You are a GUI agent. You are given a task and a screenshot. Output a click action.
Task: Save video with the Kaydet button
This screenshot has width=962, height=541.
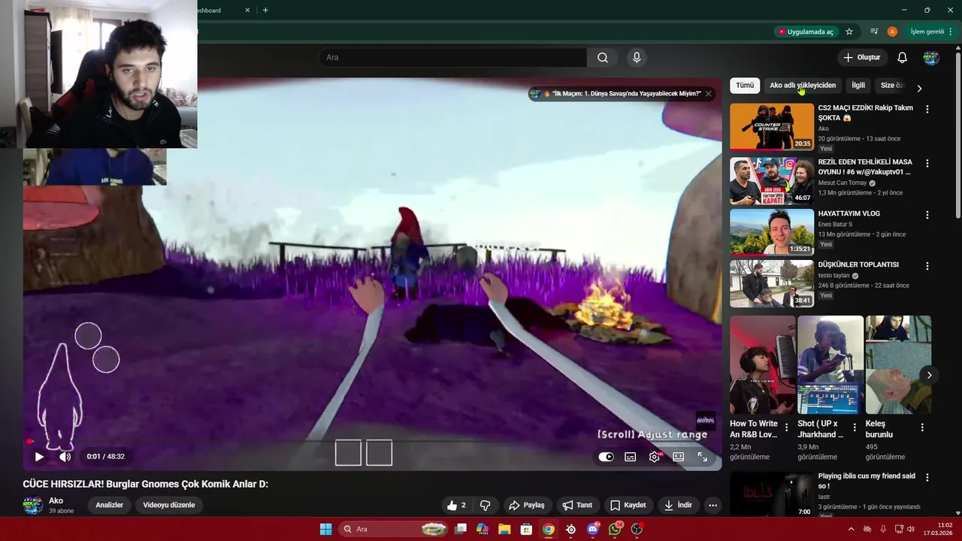(x=628, y=505)
